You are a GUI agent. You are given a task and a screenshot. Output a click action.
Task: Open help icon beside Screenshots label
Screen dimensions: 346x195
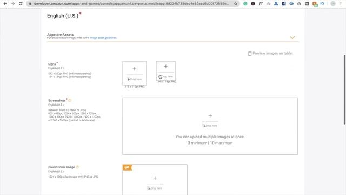pos(70,100)
